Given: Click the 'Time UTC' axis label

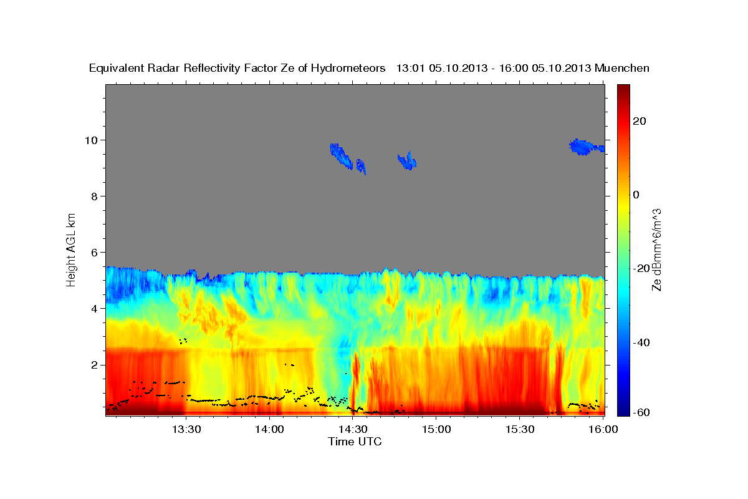Looking at the screenshot, I should pyautogui.click(x=355, y=442).
